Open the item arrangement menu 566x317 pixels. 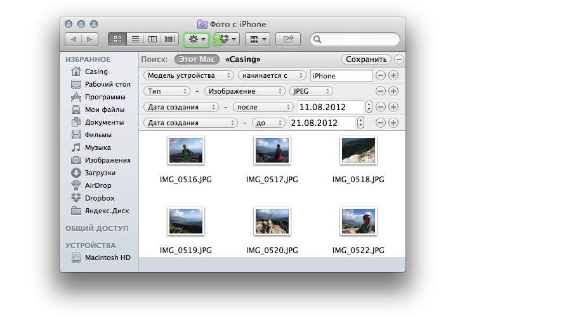click(257, 39)
